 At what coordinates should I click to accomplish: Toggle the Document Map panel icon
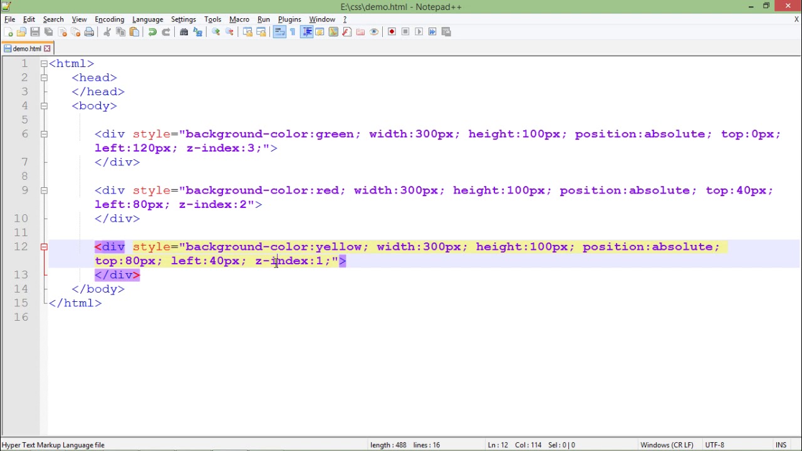pyautogui.click(x=333, y=32)
